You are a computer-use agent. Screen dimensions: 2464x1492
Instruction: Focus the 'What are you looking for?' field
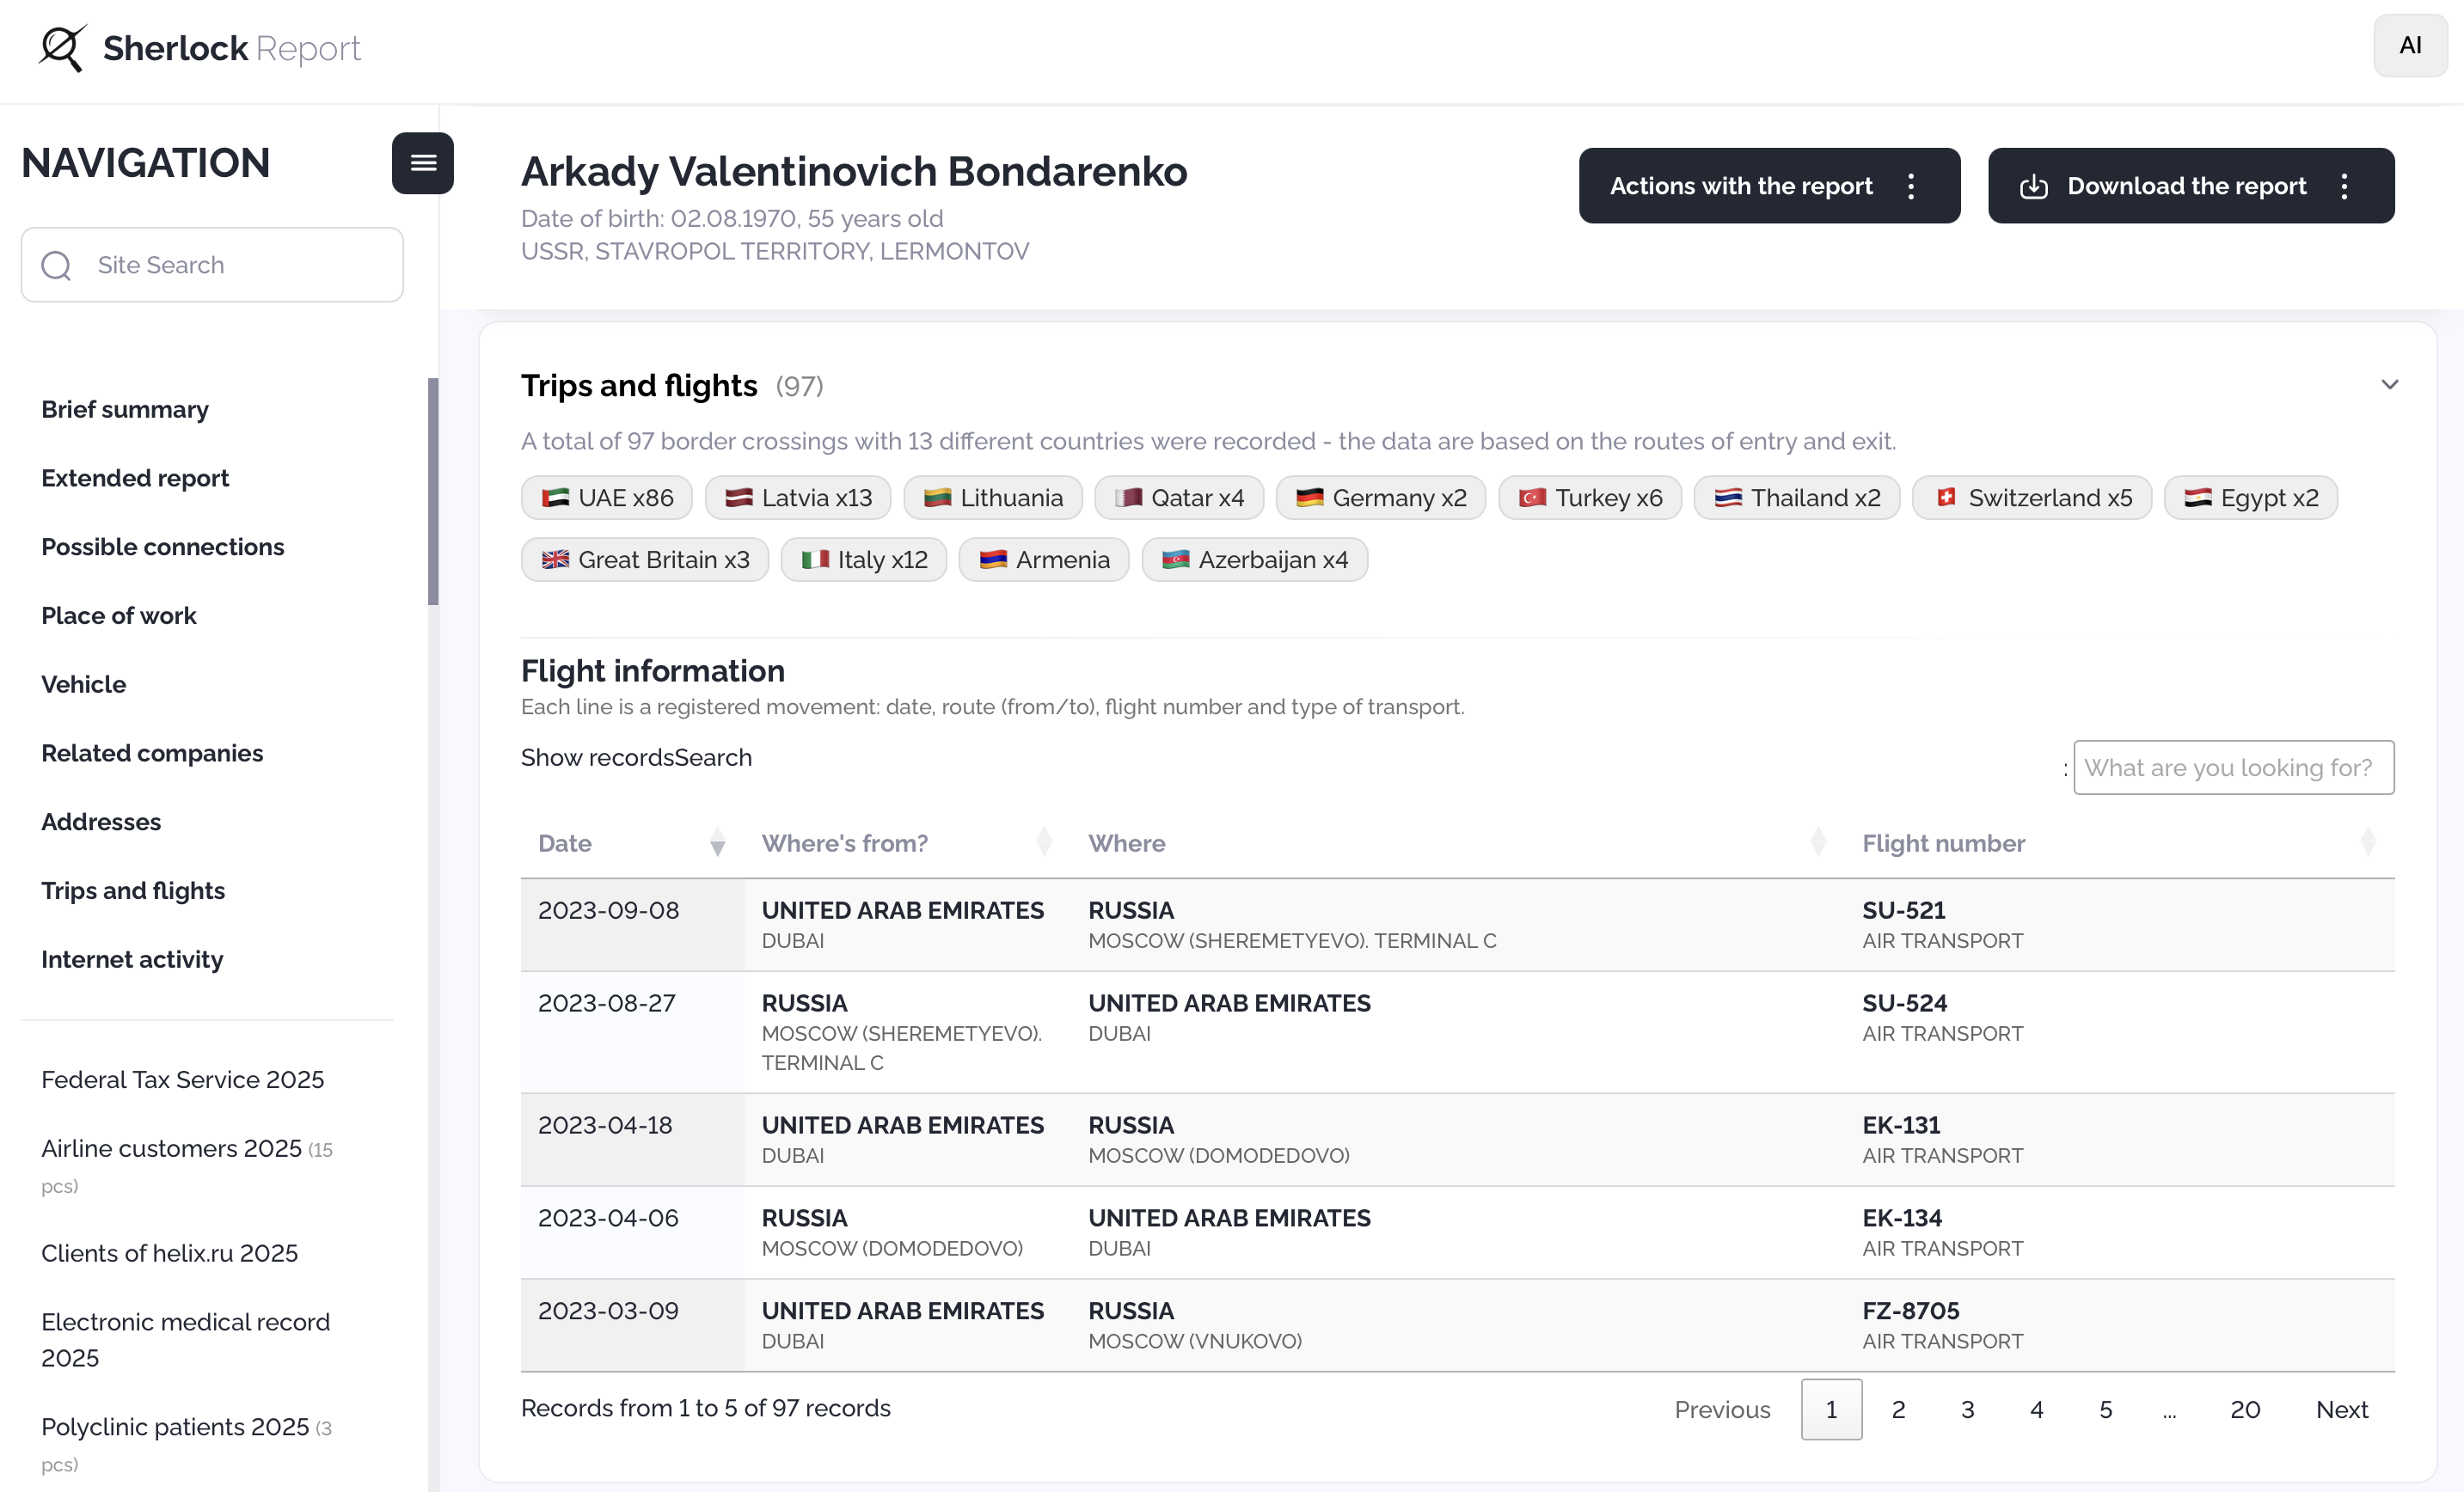tap(2232, 768)
